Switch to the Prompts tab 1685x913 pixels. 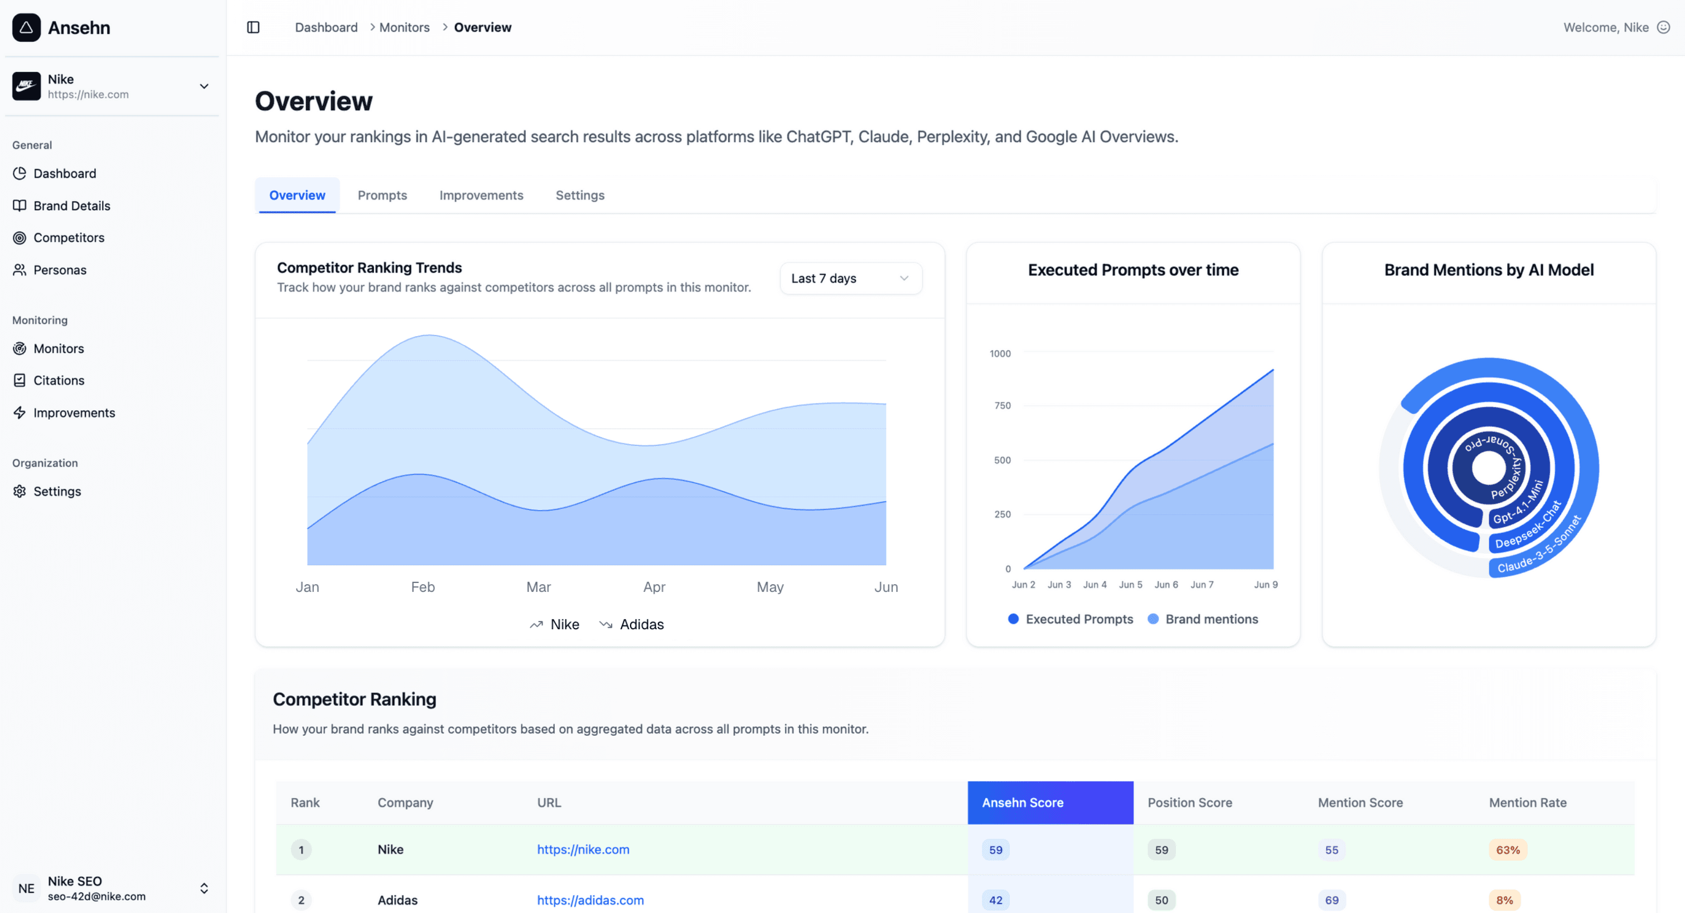click(382, 195)
